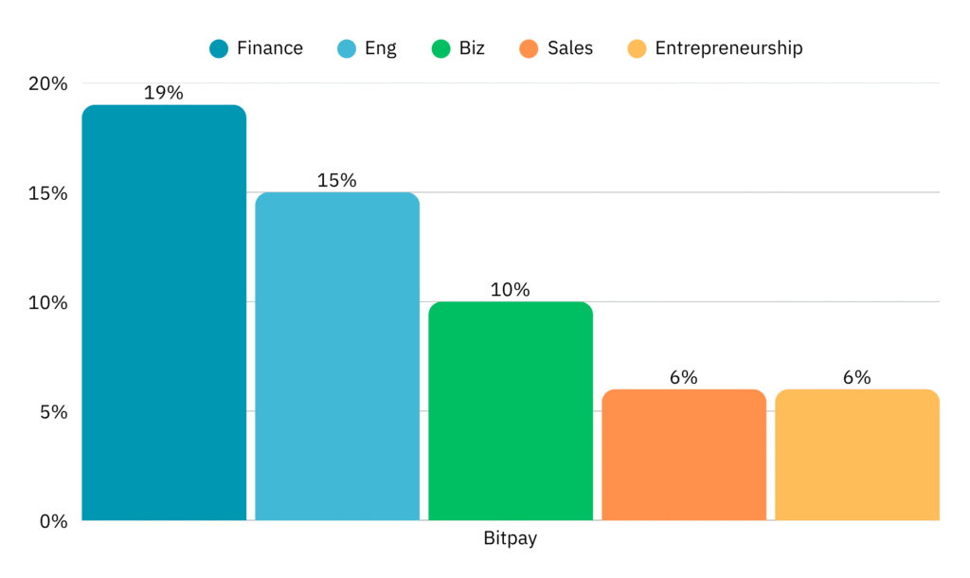Screen dimensions: 970x578
Task: Hide the Sales series via legend text
Action: 570,48
